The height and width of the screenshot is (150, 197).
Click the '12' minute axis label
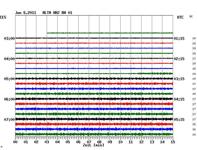(x=141, y=142)
